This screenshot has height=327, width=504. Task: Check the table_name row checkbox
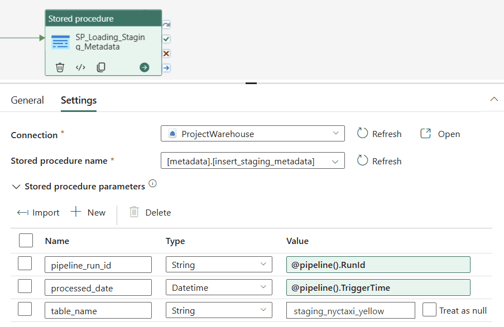(x=25, y=309)
